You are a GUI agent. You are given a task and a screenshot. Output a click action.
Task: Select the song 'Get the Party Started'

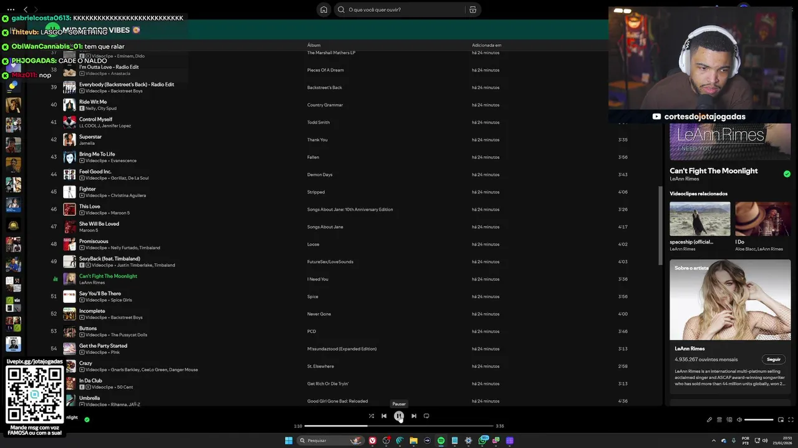click(103, 346)
